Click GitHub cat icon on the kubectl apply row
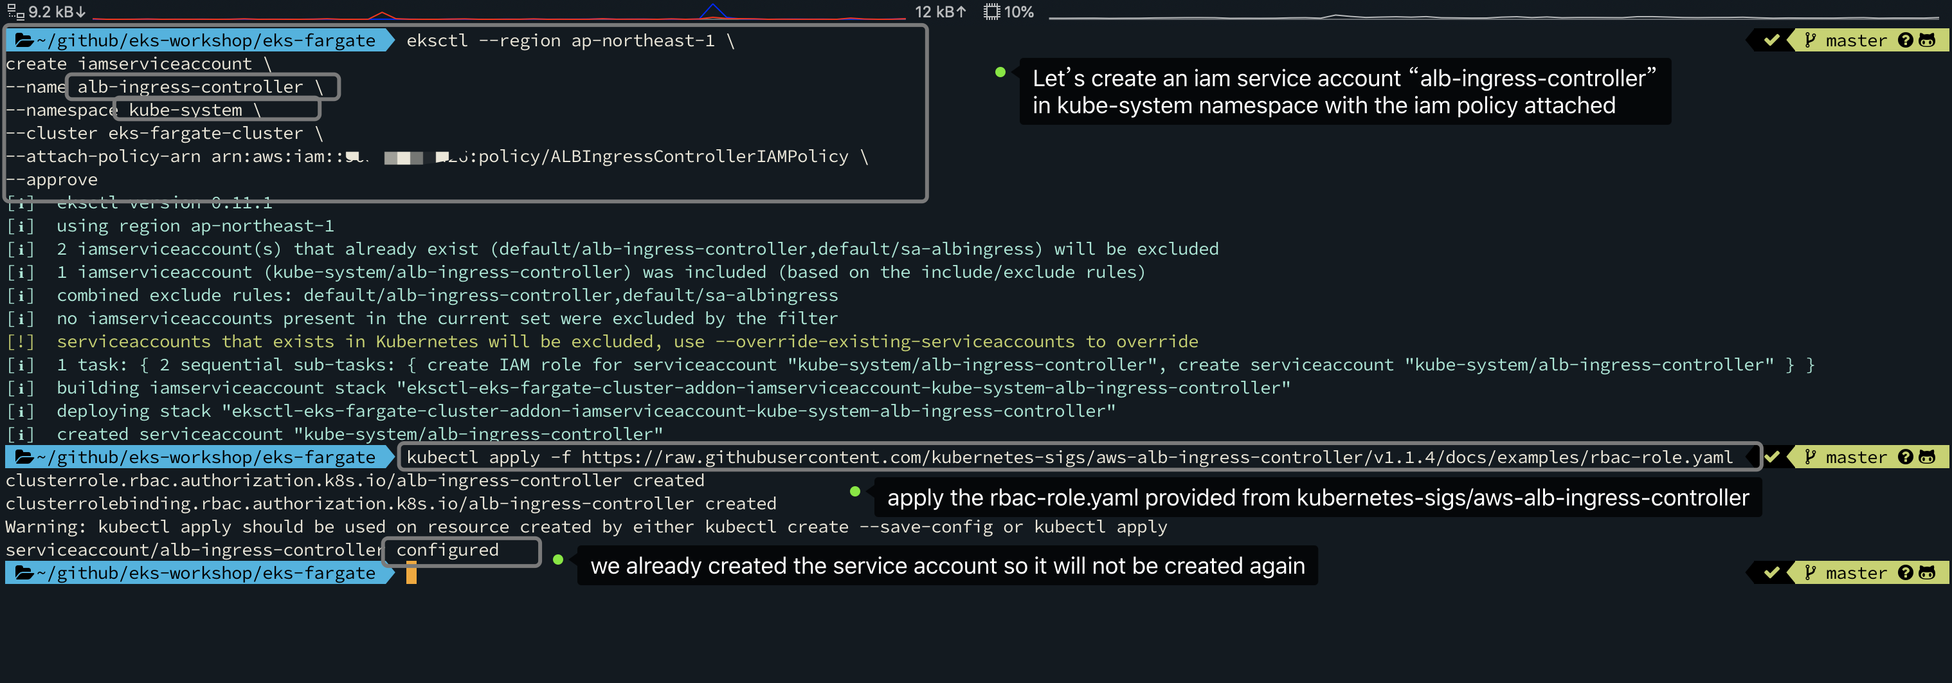 click(x=1927, y=457)
